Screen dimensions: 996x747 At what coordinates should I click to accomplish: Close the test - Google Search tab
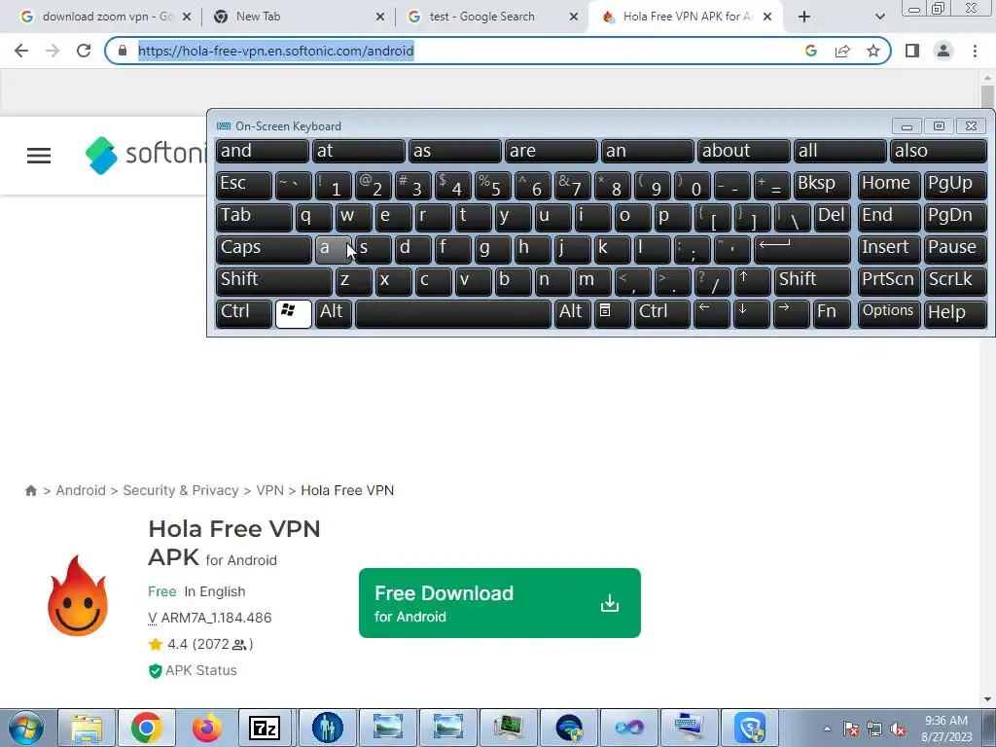(x=574, y=17)
